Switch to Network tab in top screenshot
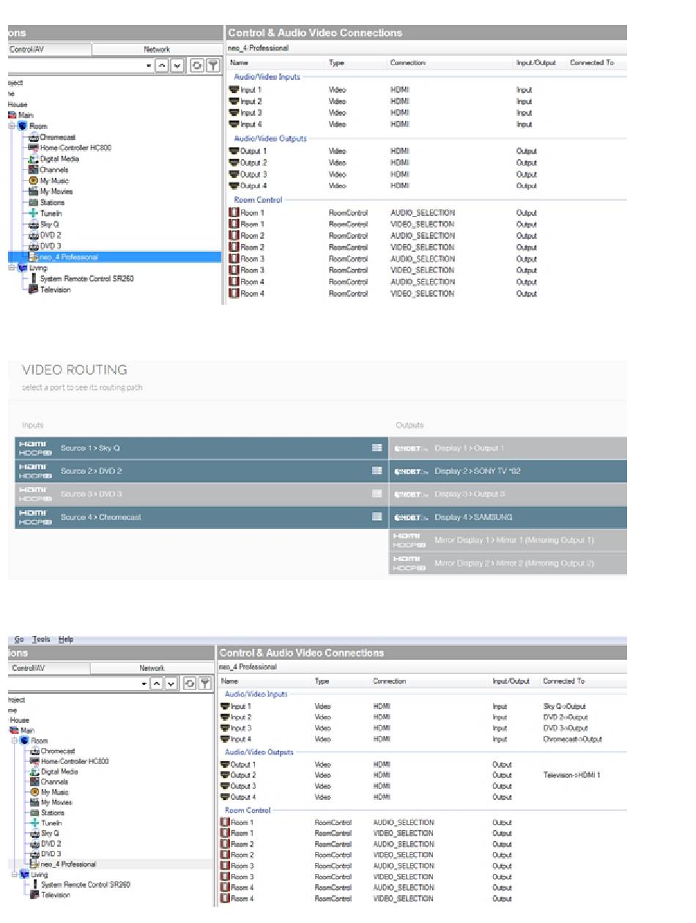The image size is (696, 923). pyautogui.click(x=157, y=49)
